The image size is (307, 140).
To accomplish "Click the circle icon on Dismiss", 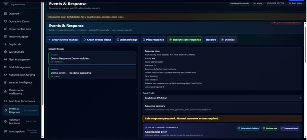I will tap(222, 40).
